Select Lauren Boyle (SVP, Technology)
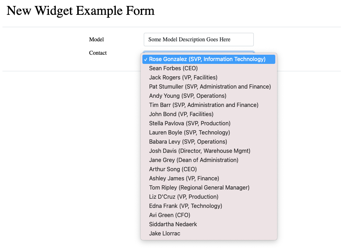Viewport: 344px width, 252px height. point(189,132)
